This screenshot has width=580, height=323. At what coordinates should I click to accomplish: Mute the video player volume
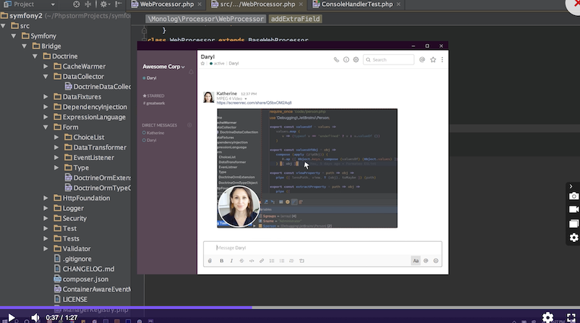(x=35, y=317)
